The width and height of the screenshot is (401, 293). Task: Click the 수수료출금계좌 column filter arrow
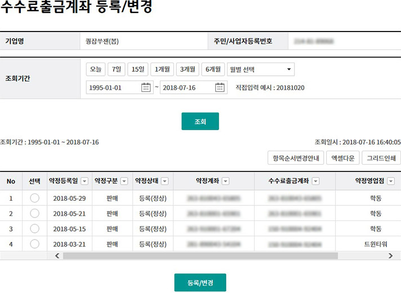315,181
